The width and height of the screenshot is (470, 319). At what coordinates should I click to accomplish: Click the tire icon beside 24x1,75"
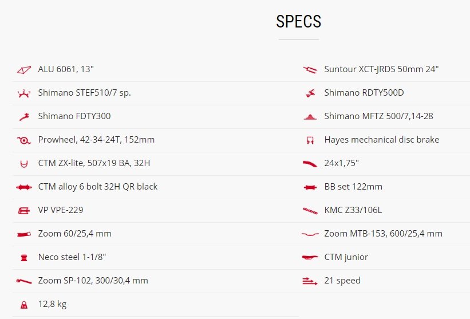310,164
